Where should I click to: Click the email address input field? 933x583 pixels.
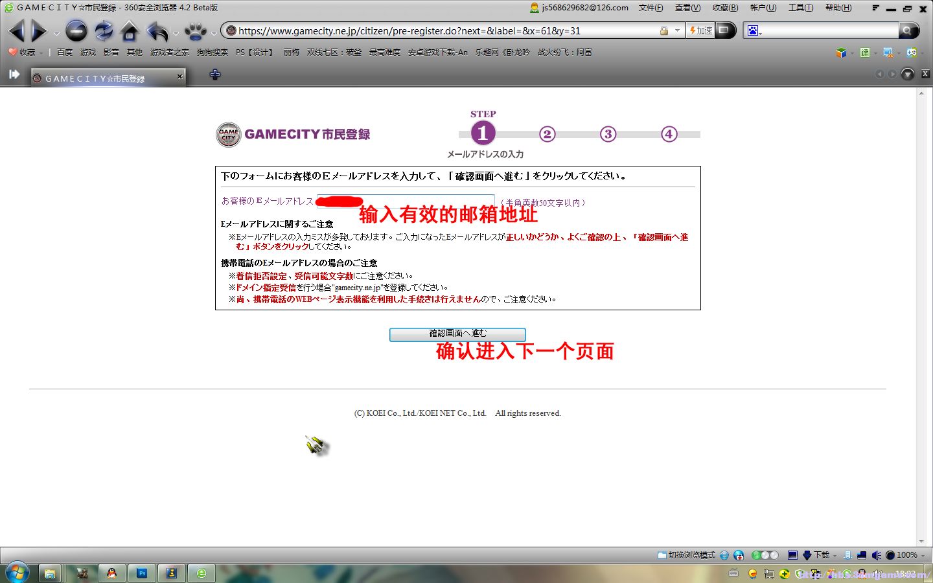click(x=405, y=201)
